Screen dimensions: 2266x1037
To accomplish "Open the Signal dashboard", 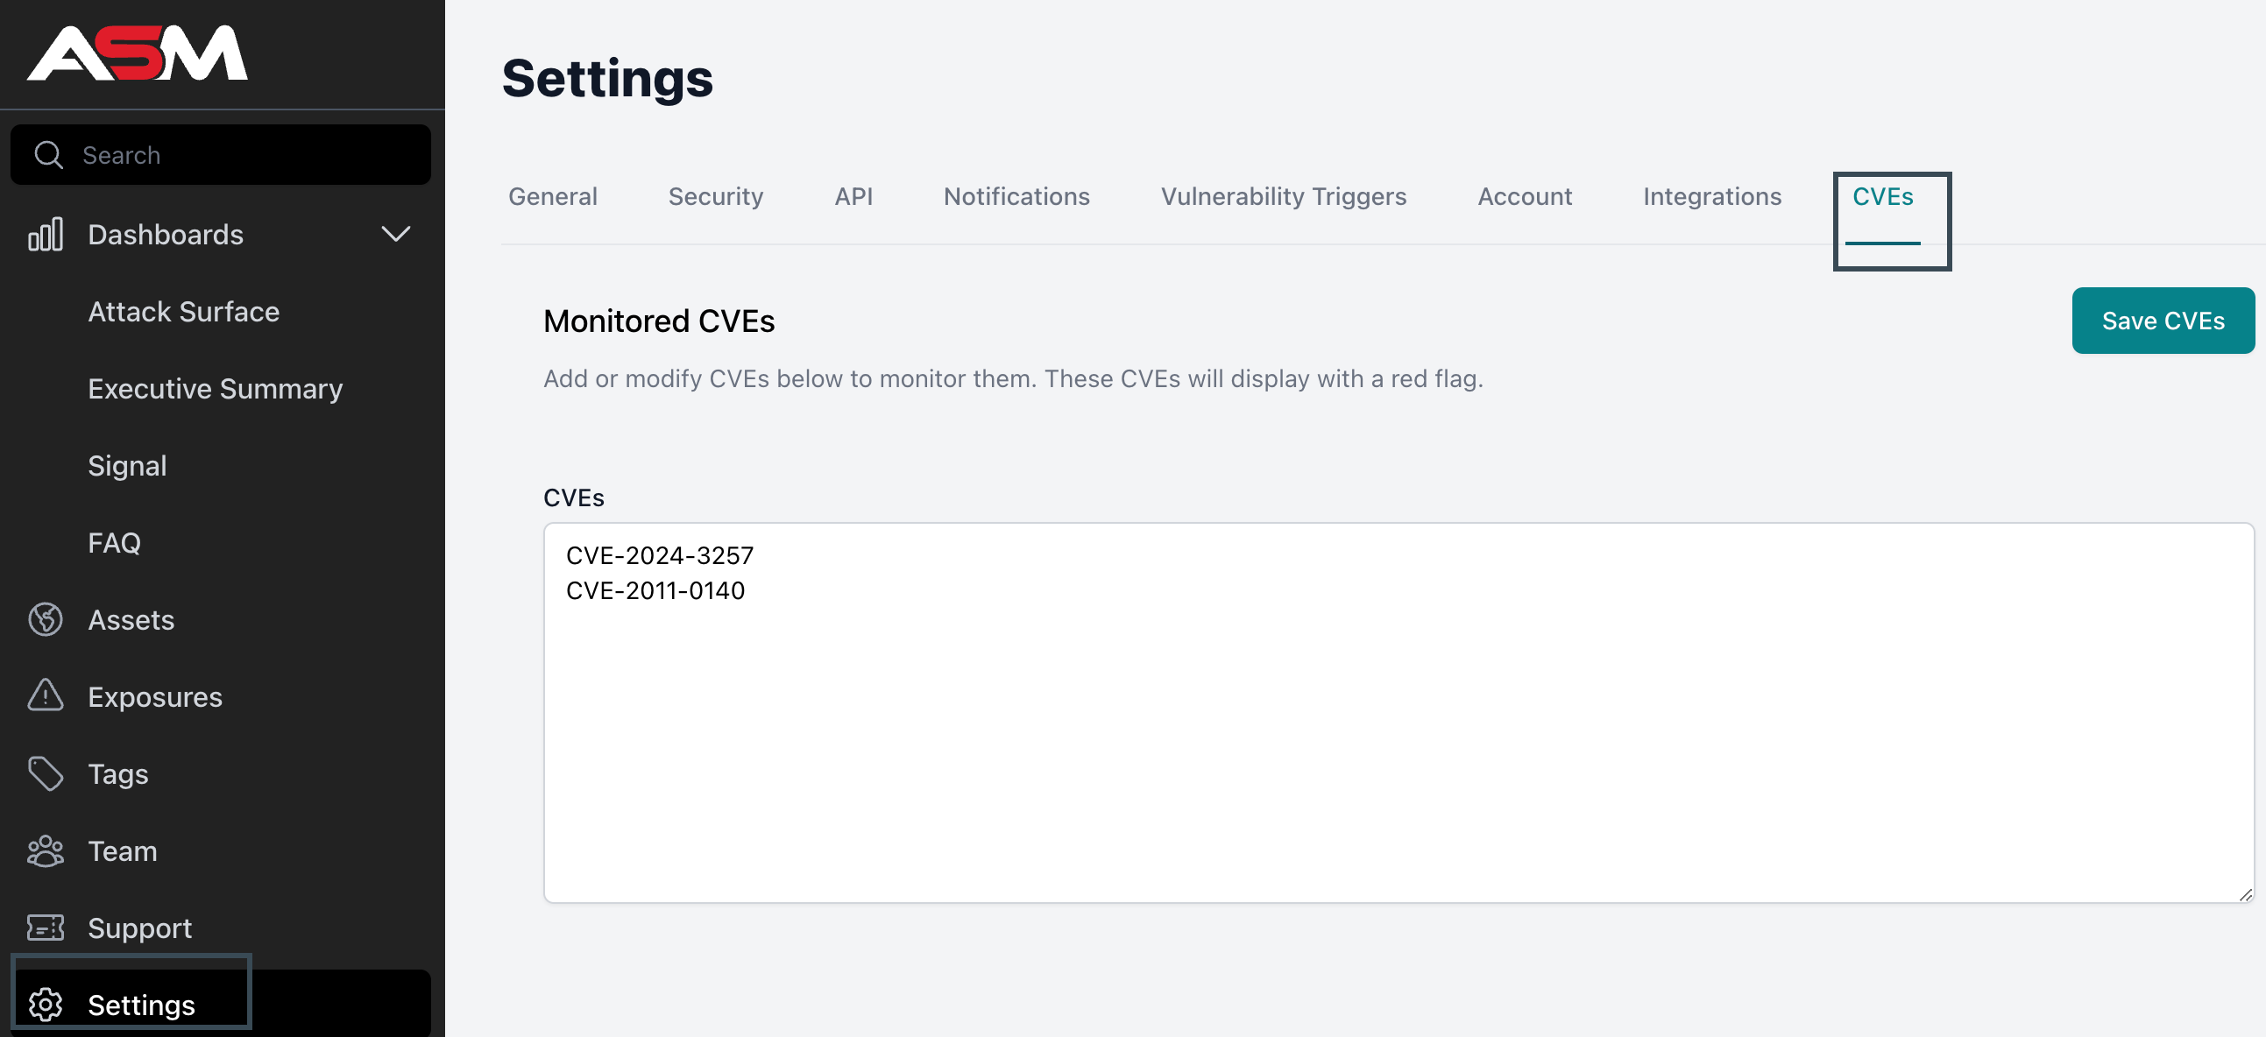I will (128, 466).
